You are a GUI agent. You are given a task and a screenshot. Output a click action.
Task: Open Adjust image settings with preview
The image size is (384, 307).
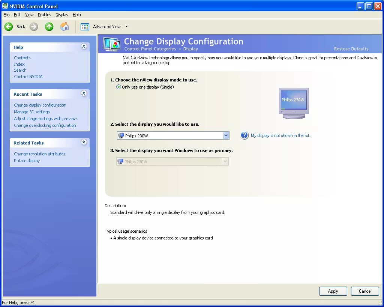45,119
